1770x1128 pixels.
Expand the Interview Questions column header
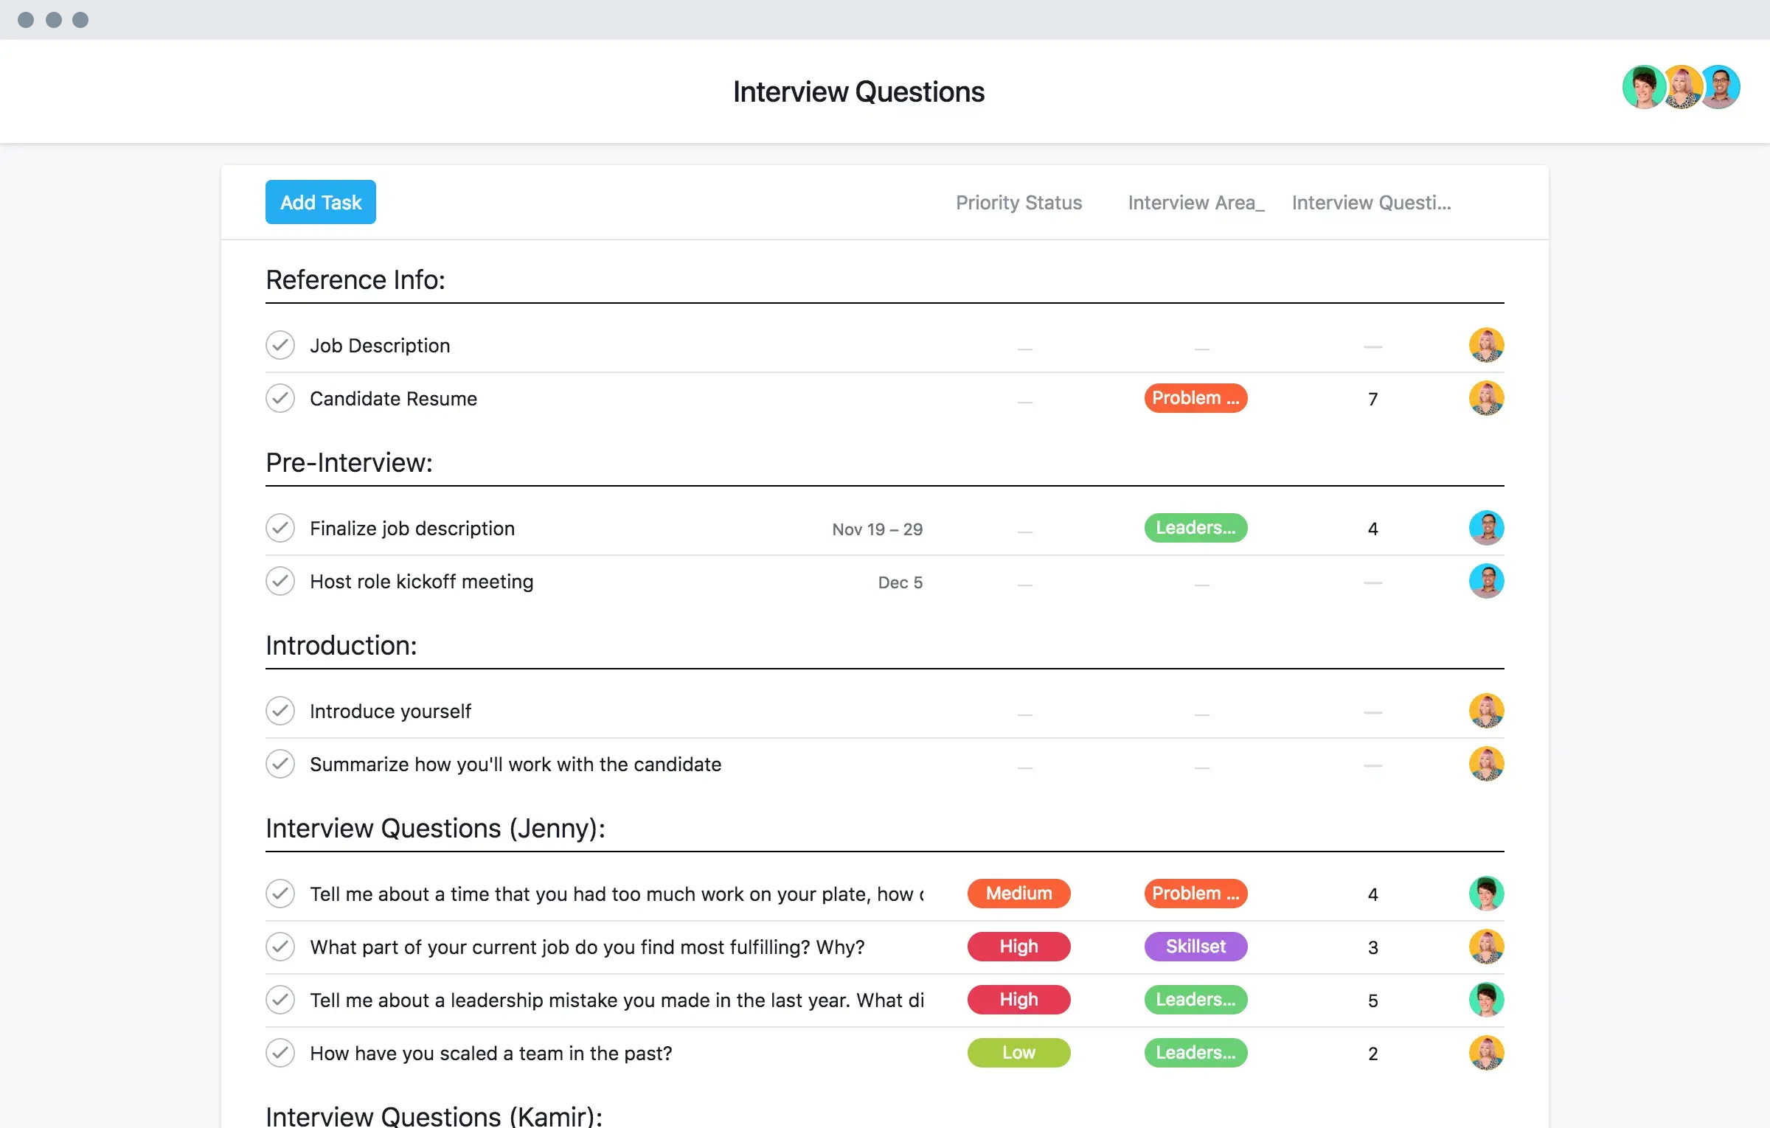coord(1370,201)
